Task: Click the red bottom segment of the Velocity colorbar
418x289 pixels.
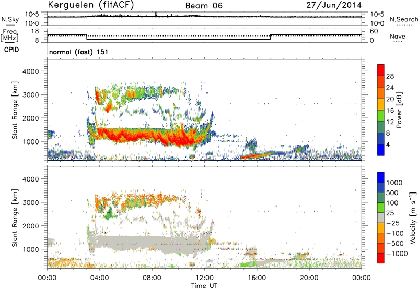Action: pyautogui.click(x=381, y=258)
